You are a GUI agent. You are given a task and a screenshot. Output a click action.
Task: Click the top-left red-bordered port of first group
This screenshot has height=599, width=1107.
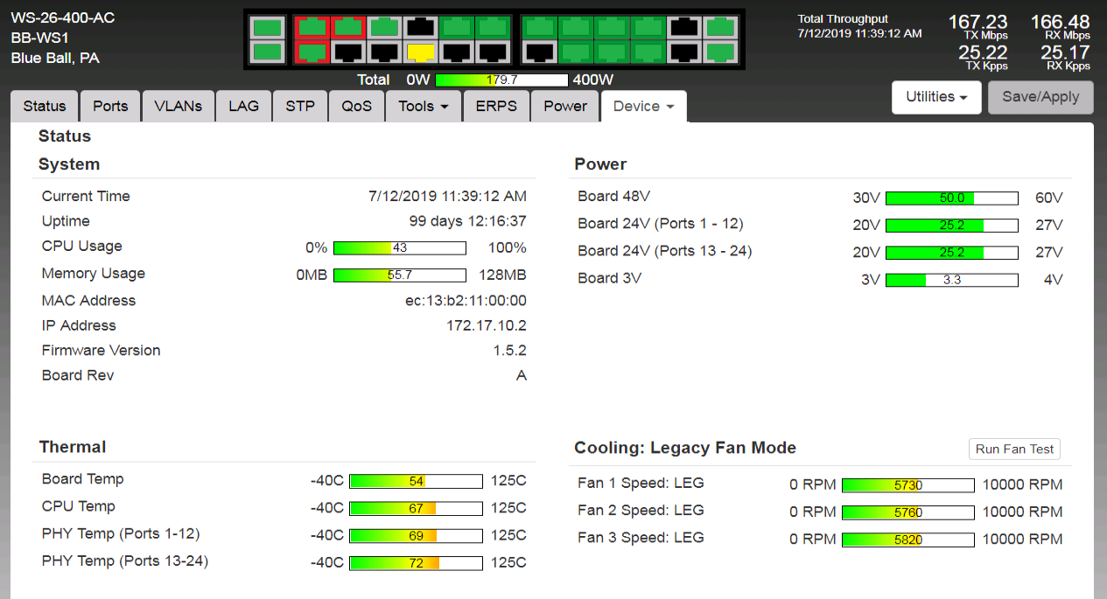click(x=312, y=27)
